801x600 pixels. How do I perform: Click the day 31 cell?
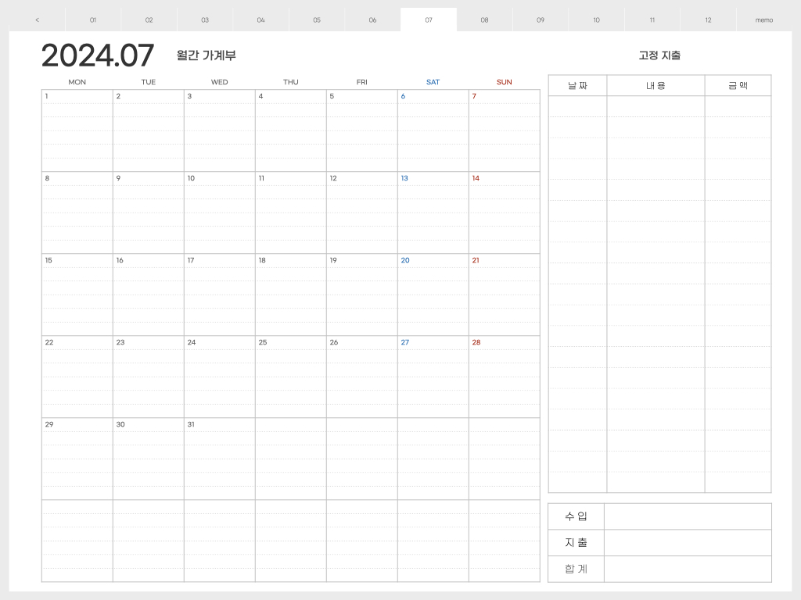point(220,459)
